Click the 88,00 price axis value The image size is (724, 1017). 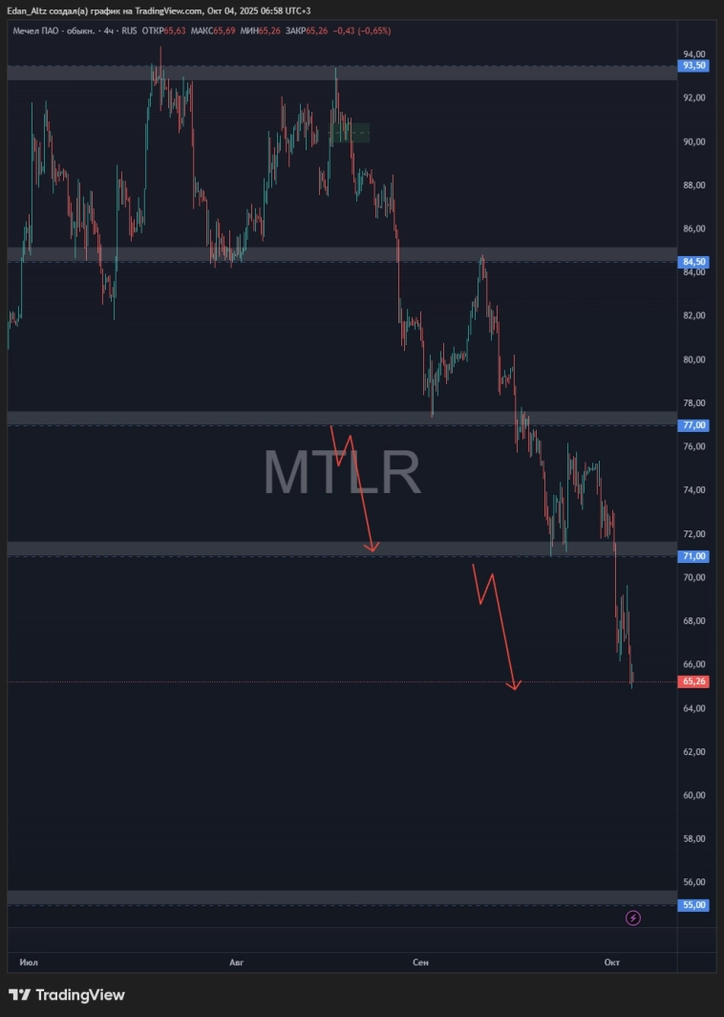pos(694,184)
